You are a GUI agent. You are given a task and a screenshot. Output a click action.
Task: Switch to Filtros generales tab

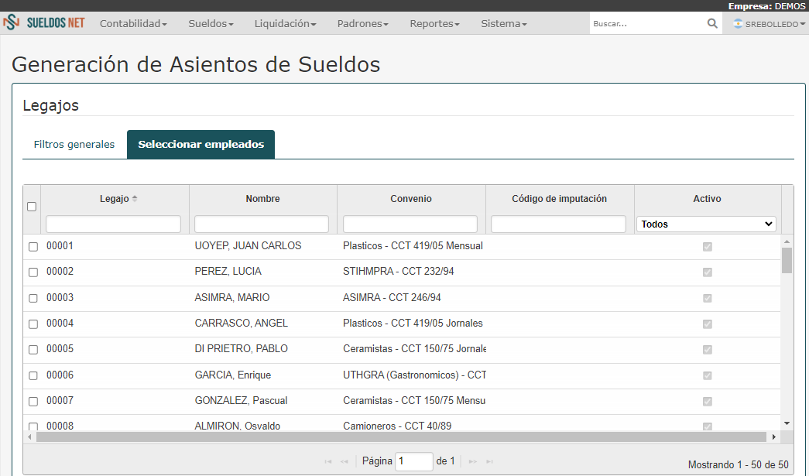coord(74,145)
